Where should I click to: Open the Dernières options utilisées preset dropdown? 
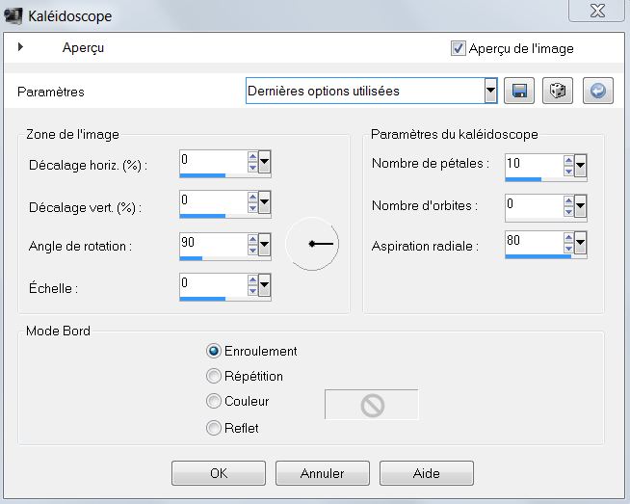pyautogui.click(x=490, y=91)
